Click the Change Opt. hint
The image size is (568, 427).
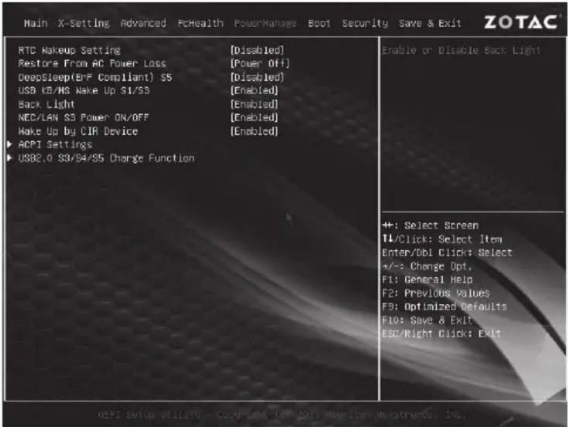(428, 266)
